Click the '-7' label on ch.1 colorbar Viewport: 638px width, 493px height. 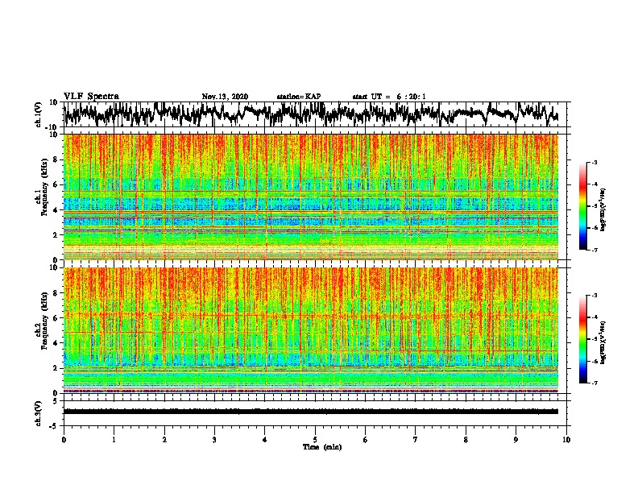tap(594, 250)
